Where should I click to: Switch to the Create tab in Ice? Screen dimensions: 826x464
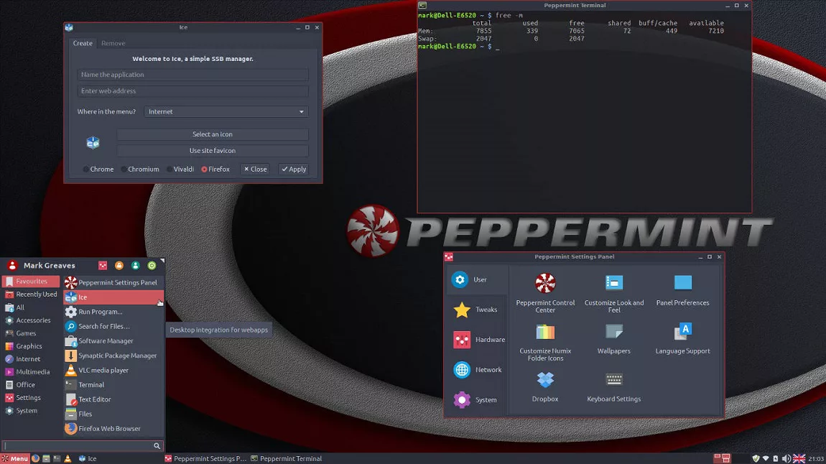[83, 43]
